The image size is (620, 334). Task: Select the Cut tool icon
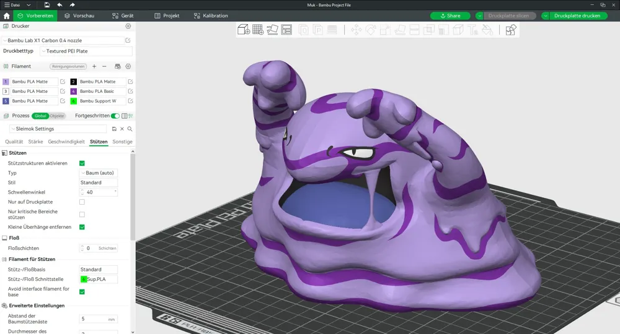414,30
